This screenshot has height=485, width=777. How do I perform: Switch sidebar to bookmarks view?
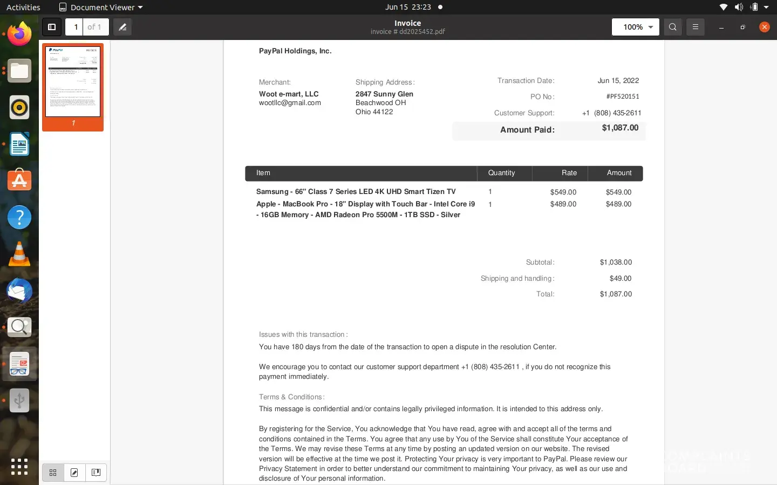(96, 473)
